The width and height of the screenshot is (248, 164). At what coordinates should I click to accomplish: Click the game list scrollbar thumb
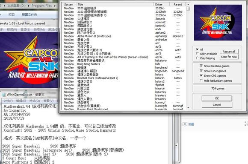tap(188, 9)
